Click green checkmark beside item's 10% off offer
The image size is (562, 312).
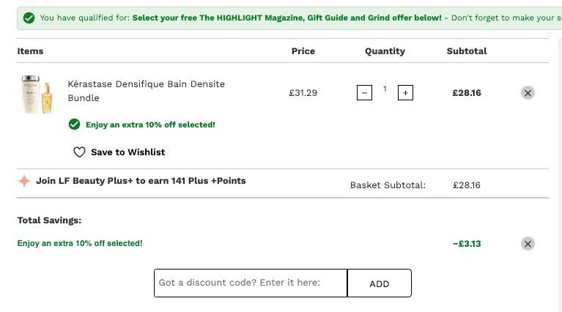74,125
